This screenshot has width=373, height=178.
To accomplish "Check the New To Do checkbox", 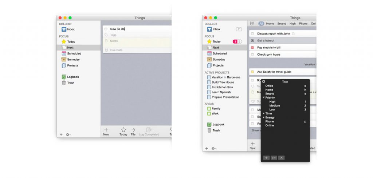I will point(106,29).
